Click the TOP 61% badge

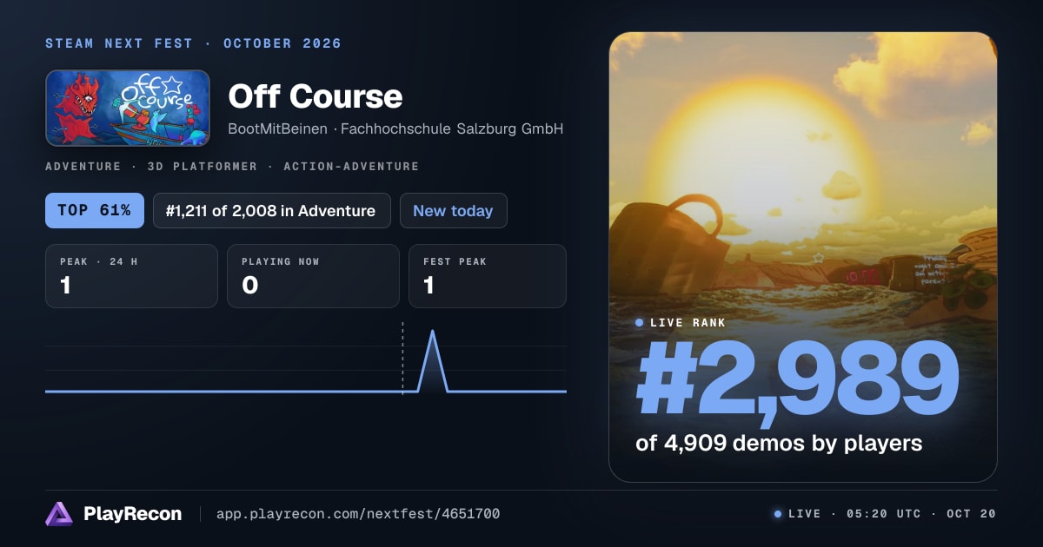coord(95,210)
